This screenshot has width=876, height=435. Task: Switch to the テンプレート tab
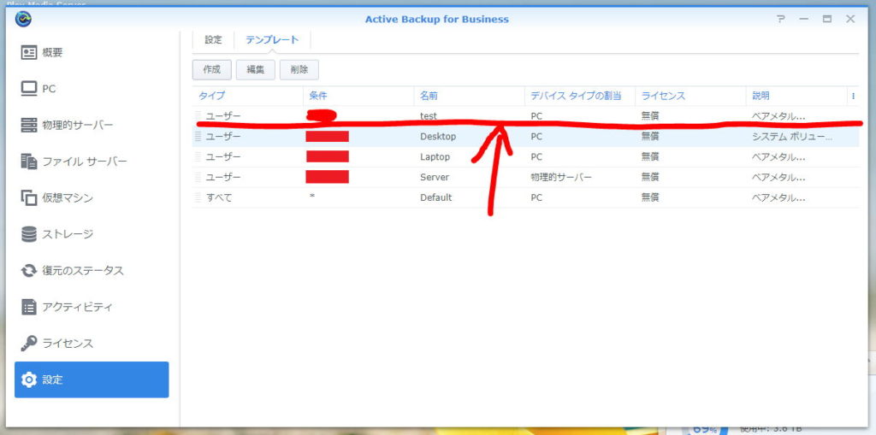click(272, 39)
